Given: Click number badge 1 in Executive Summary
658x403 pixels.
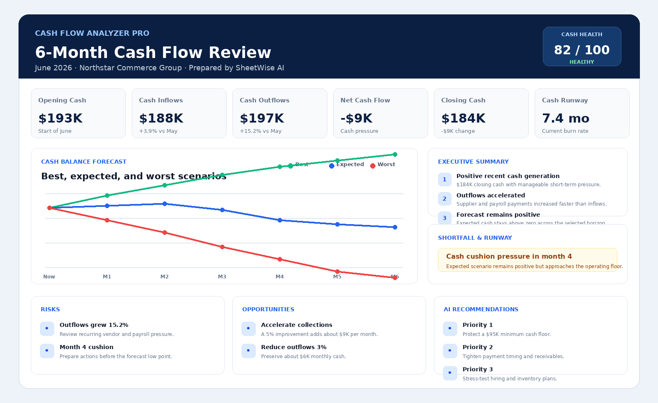Looking at the screenshot, I should click(x=445, y=180).
